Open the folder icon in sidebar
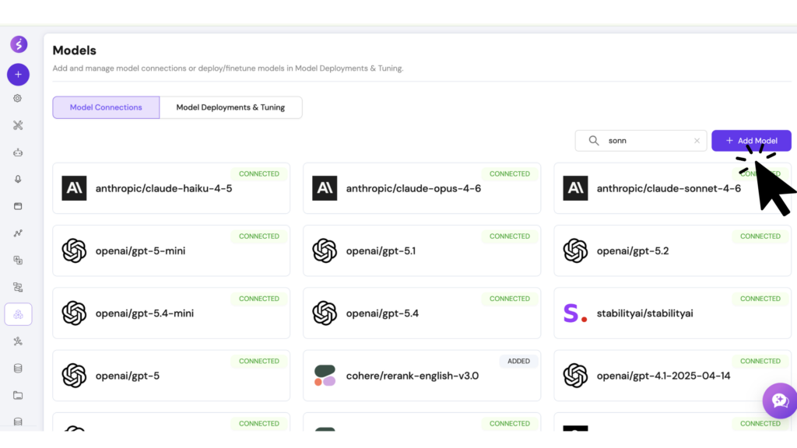 coord(18,395)
